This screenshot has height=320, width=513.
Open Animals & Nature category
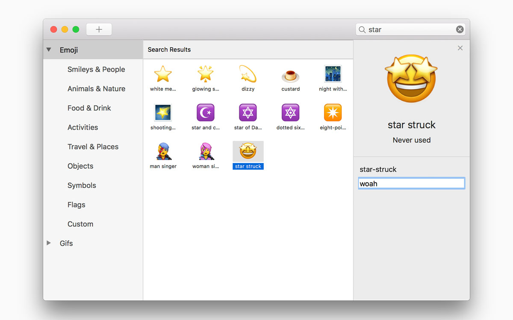96,89
